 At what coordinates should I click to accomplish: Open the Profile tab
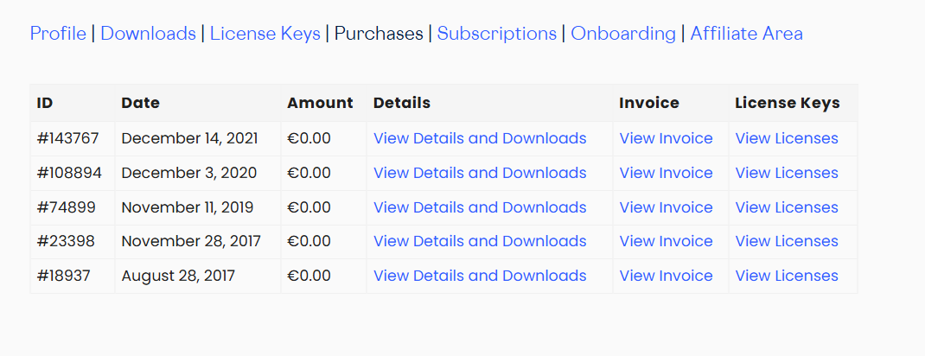point(58,34)
